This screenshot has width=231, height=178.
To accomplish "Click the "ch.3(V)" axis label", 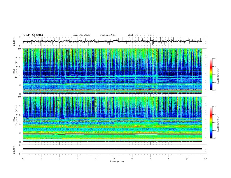I will (x=14, y=149).
